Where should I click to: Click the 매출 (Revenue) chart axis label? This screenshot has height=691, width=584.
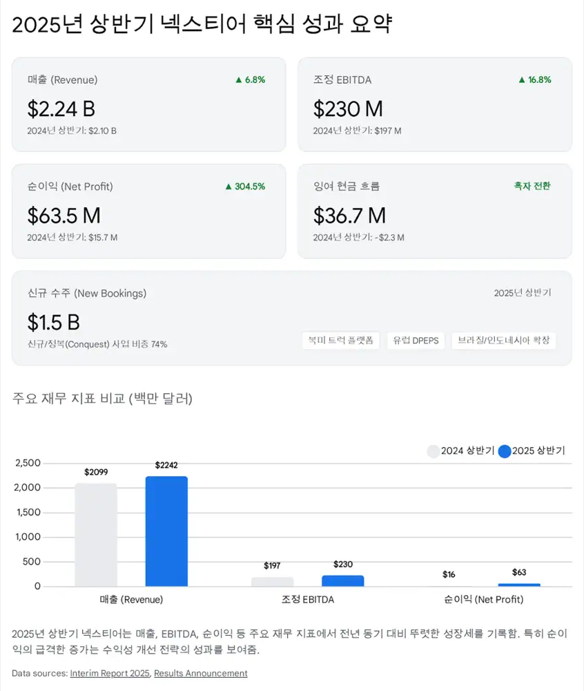coord(131,599)
